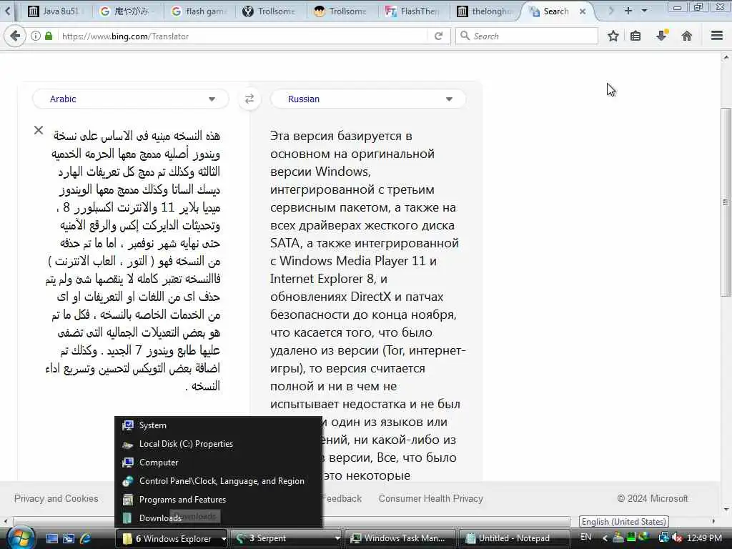Swap Arabic and Russian languages
The height and width of the screenshot is (549, 732).
[249, 99]
